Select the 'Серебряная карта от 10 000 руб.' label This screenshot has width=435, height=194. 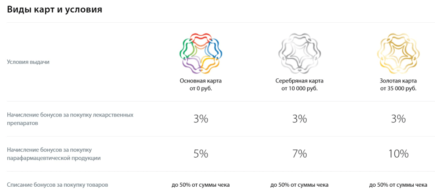[x=299, y=85]
